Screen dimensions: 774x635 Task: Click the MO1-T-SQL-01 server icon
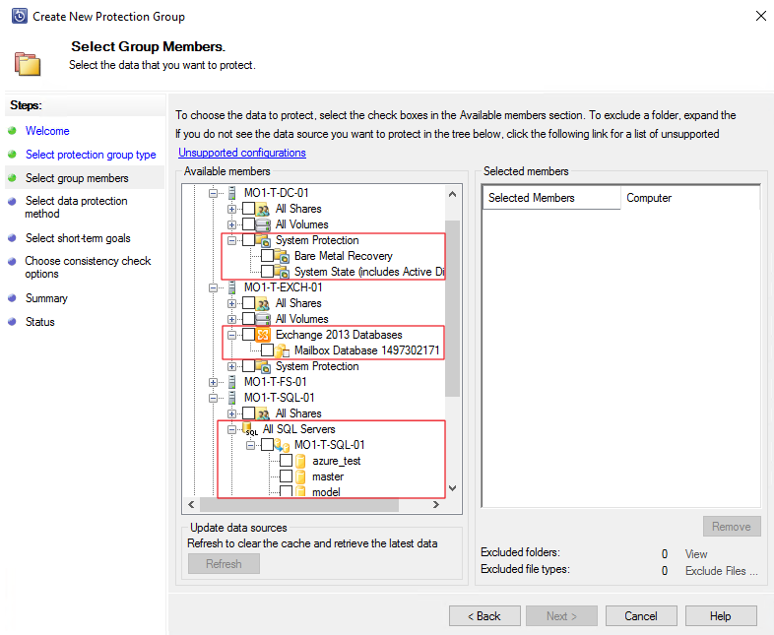(x=232, y=398)
